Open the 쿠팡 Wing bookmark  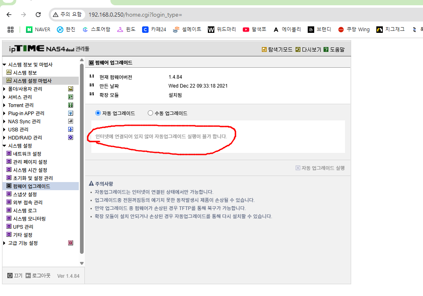point(354,29)
